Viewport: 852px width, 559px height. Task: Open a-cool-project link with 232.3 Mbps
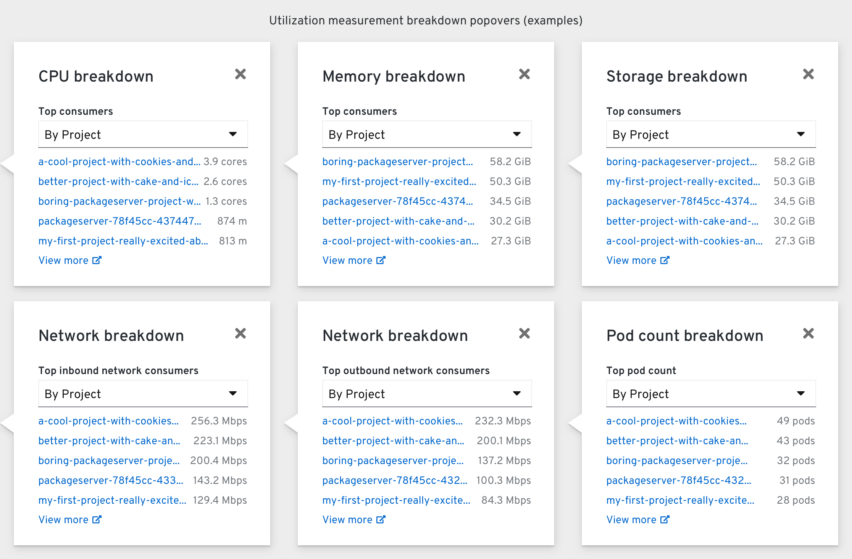pos(392,421)
